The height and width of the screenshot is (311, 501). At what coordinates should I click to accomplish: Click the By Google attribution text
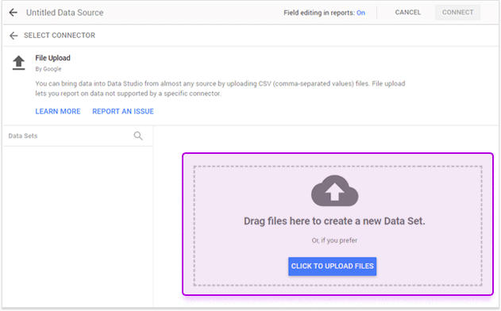(x=48, y=69)
